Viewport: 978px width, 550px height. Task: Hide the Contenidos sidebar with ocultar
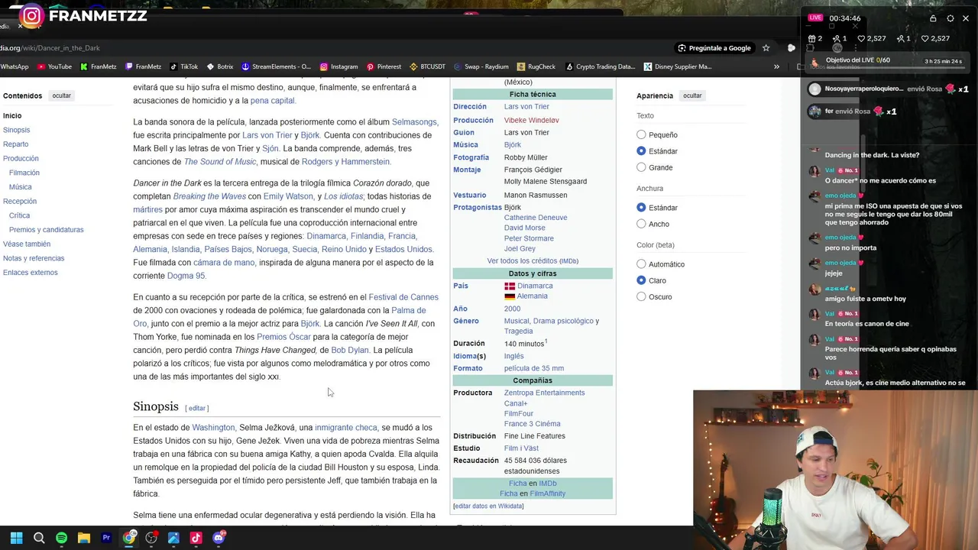pos(61,95)
